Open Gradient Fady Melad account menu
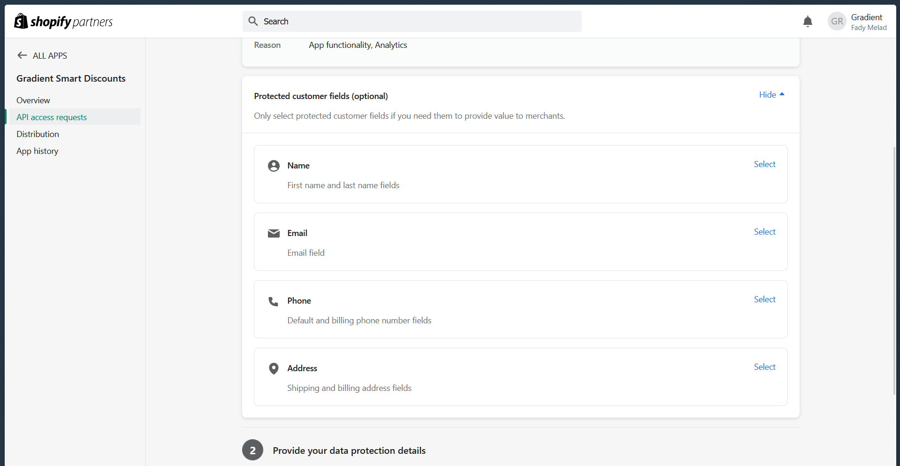Viewport: 900px width, 466px height. point(858,22)
